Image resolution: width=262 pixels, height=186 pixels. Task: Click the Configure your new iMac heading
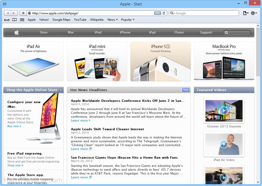[24, 104]
